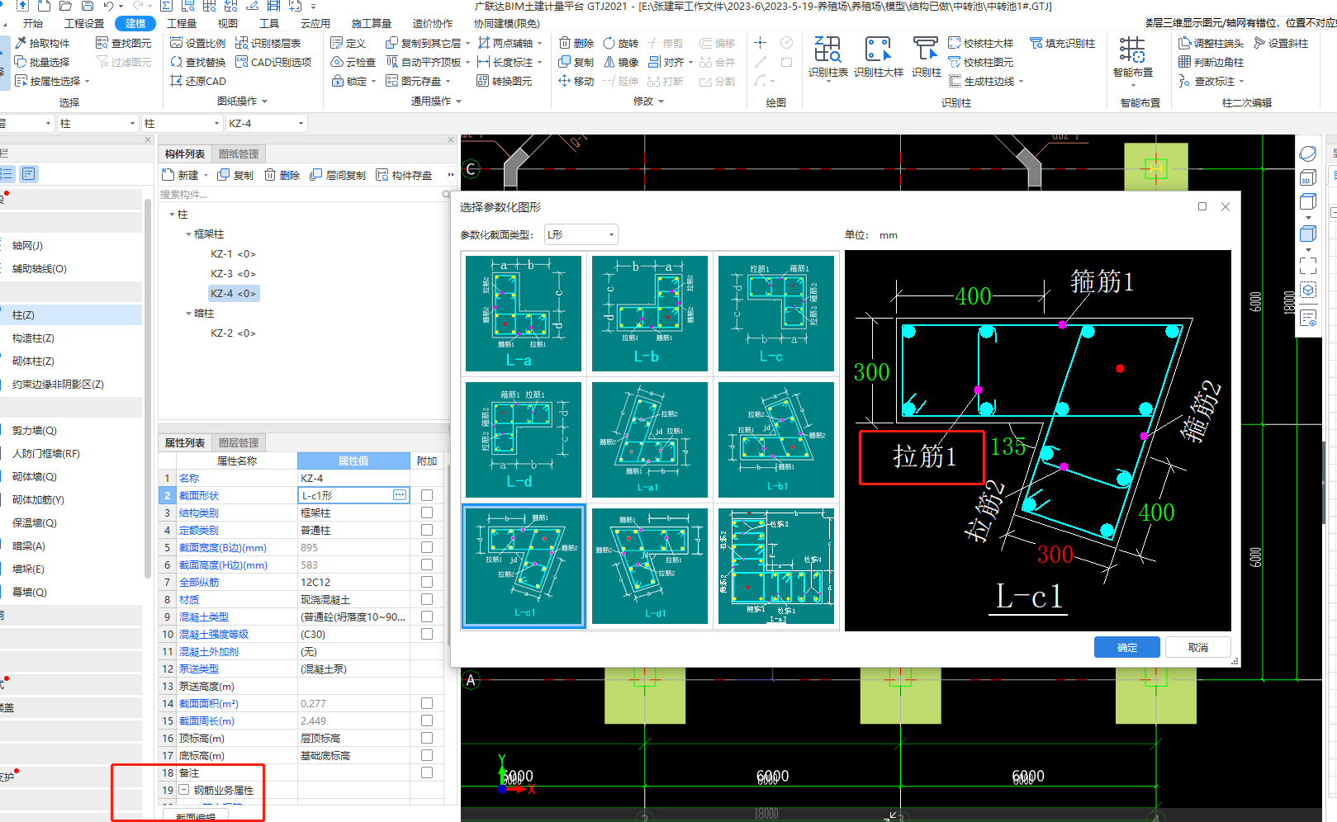Click the 取消 button in dialog
Screen dimensions: 1337x822
[x=1198, y=647]
